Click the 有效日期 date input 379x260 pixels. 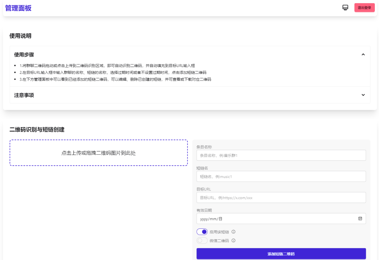tap(281, 218)
